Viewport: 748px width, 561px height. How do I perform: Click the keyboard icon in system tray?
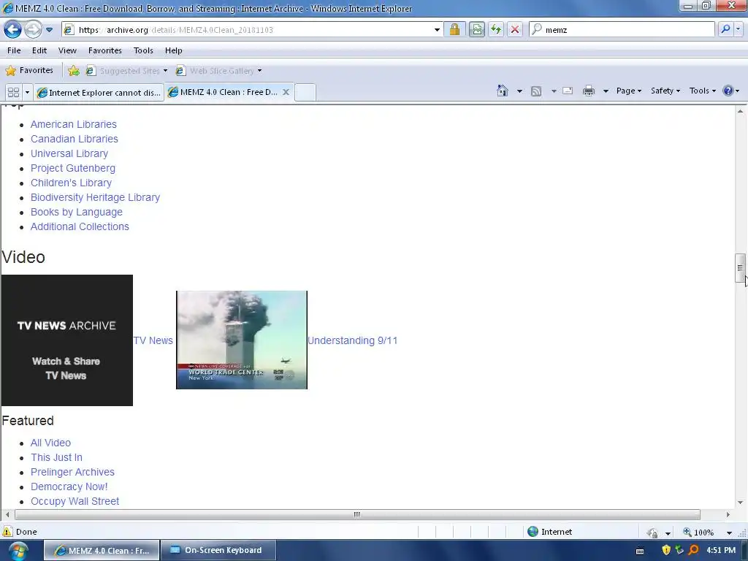pos(640,551)
